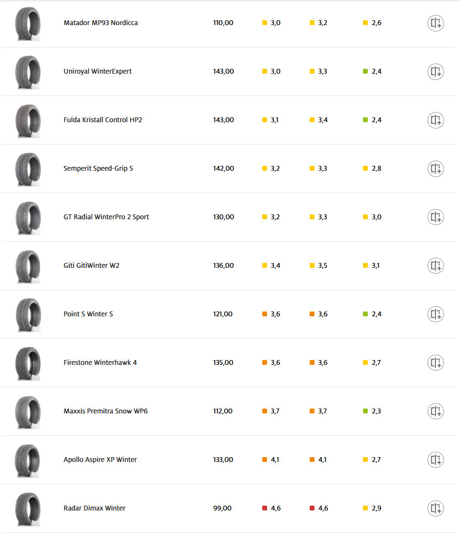Viewport: 460px width, 535px height.
Task: Click the Apollo Aspire XP Winter tire image
Action: click(28, 460)
